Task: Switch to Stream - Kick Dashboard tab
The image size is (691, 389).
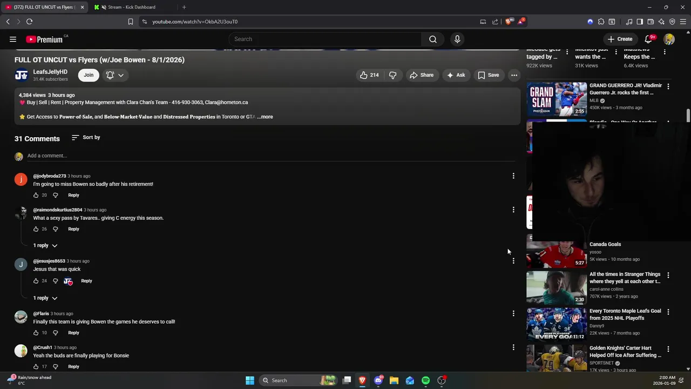Action: tap(132, 7)
